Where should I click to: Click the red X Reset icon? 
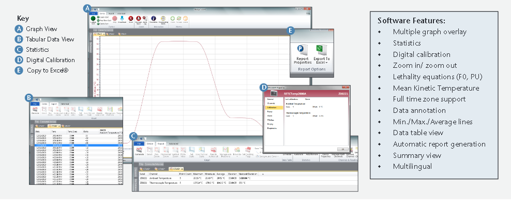(131, 18)
